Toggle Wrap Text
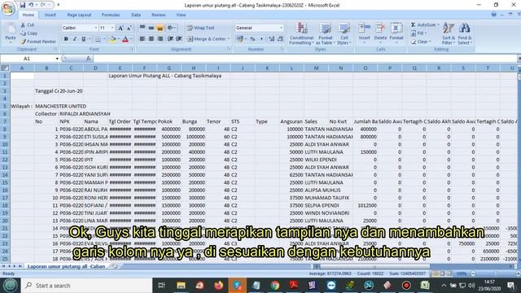 pyautogui.click(x=201, y=28)
